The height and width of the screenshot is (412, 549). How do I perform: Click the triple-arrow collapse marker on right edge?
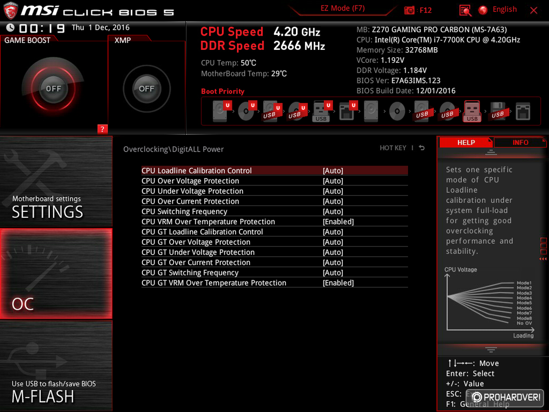[543, 259]
